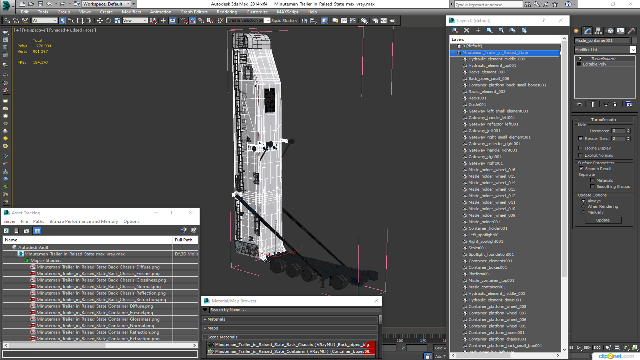
Task: Open Paths menu in Asset Tracking
Action: (39, 221)
